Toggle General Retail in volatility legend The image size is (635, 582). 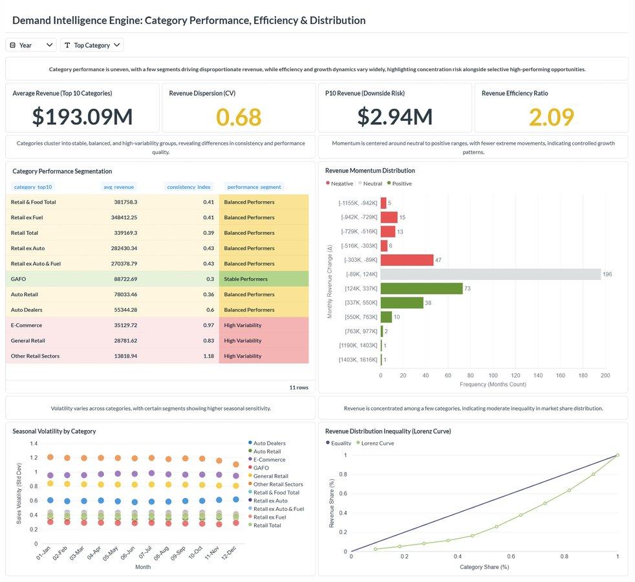268,476
